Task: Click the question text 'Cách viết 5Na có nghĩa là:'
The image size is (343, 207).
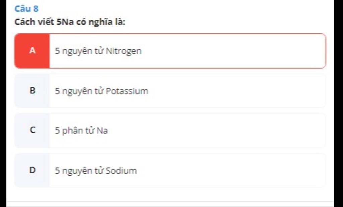Action: pyautogui.click(x=70, y=22)
